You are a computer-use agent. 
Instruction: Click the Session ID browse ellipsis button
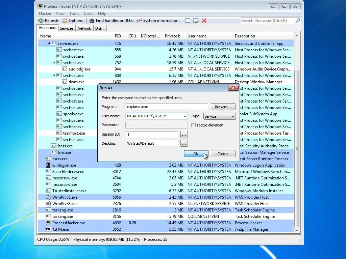tap(184, 134)
